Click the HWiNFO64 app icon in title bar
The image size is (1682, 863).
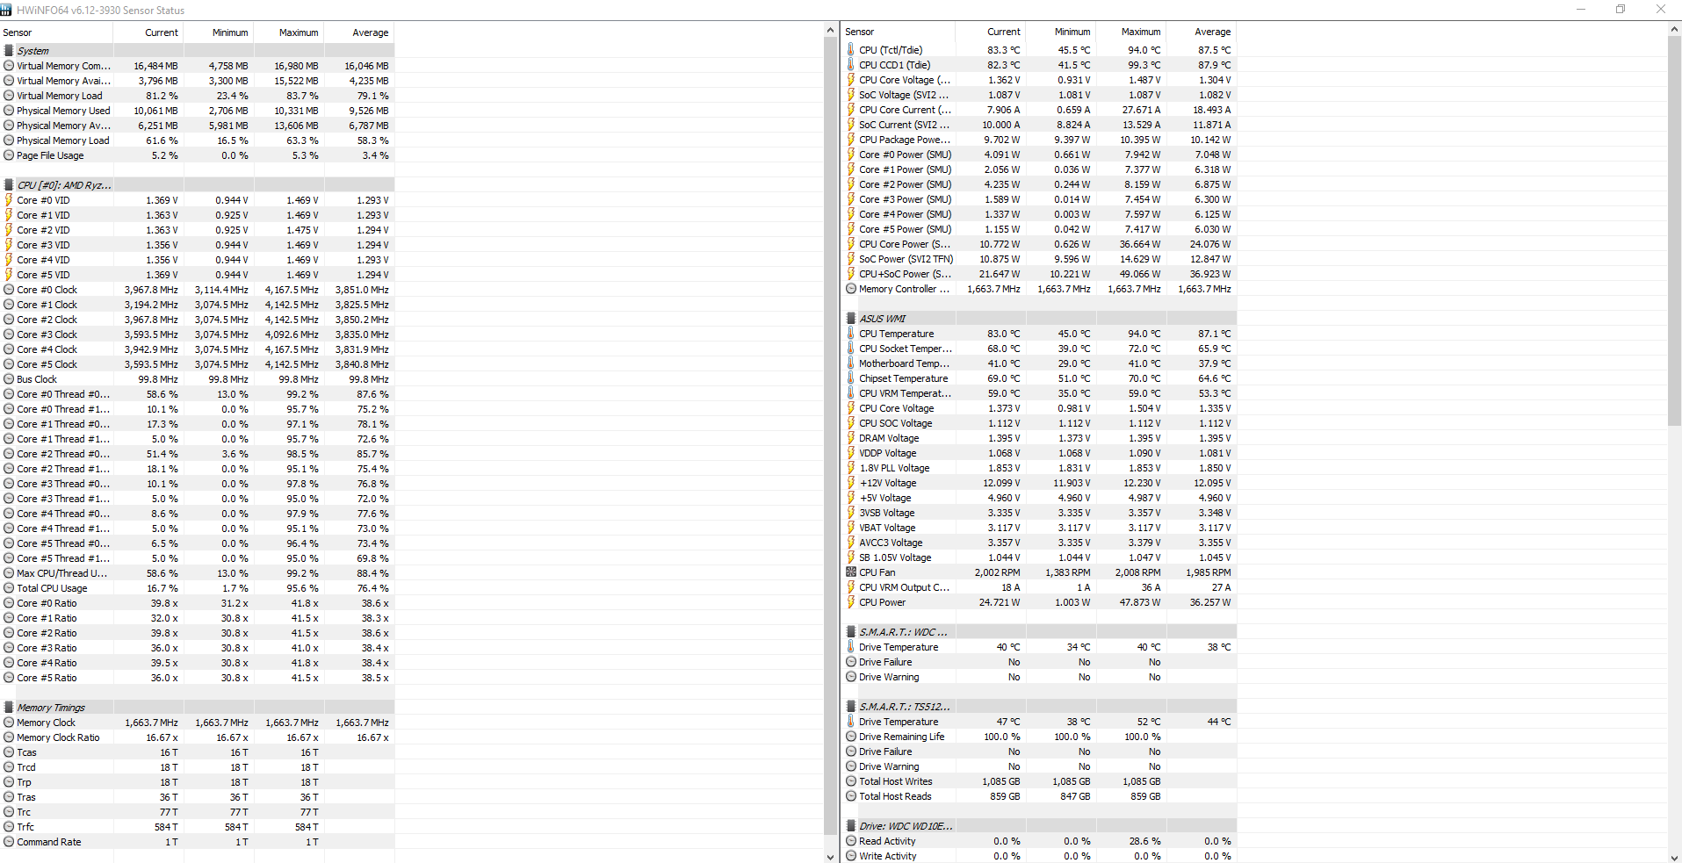tap(7, 10)
